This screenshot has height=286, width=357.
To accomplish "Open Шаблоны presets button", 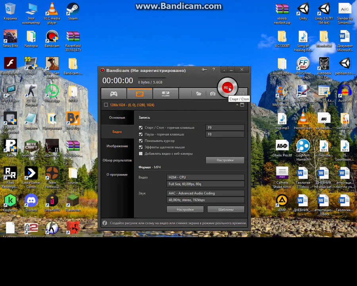I will [226, 209].
